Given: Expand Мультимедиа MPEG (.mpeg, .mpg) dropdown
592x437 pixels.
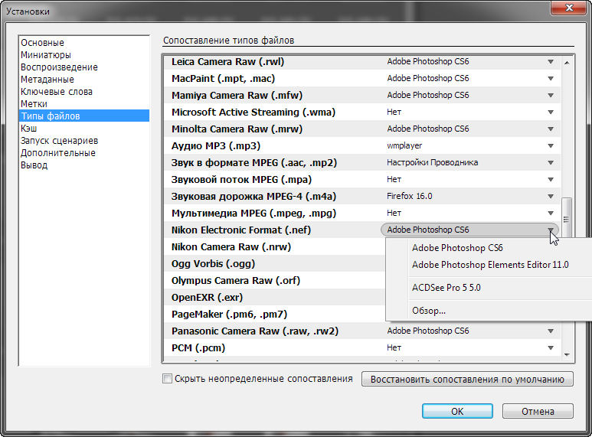Looking at the screenshot, I should click(551, 214).
